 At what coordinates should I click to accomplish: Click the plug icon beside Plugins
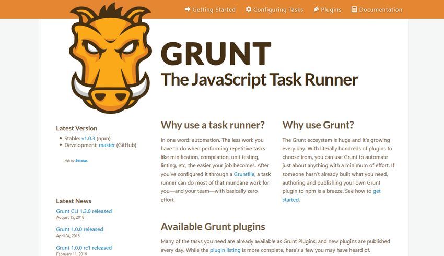tap(317, 9)
